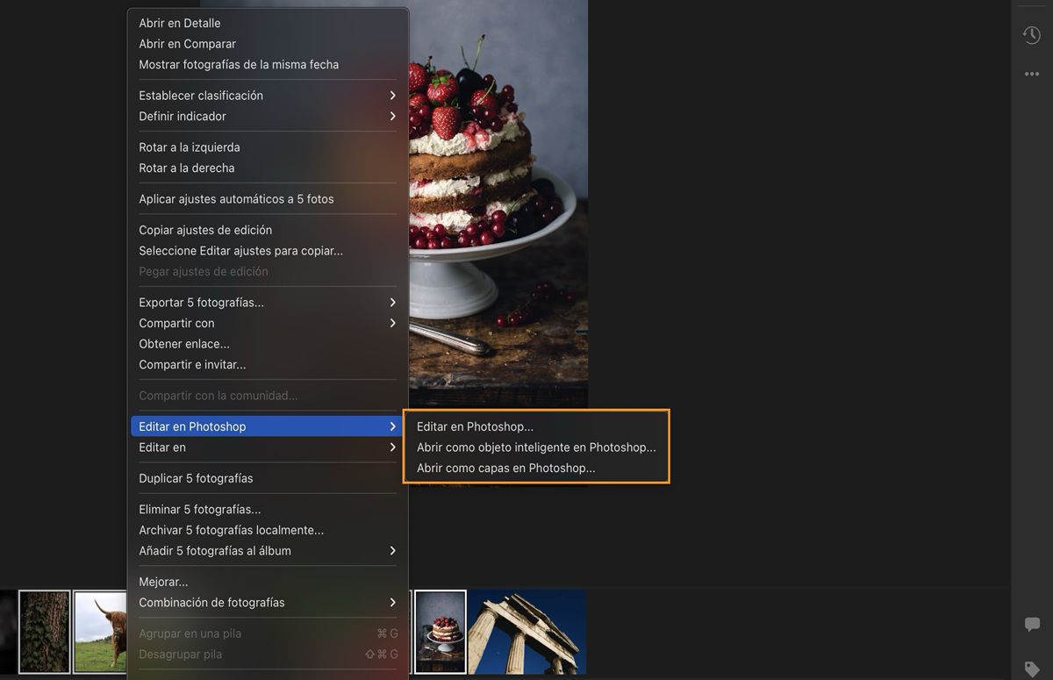Open the three-dot more options menu
Image resolution: width=1053 pixels, height=680 pixels.
coord(1032,74)
